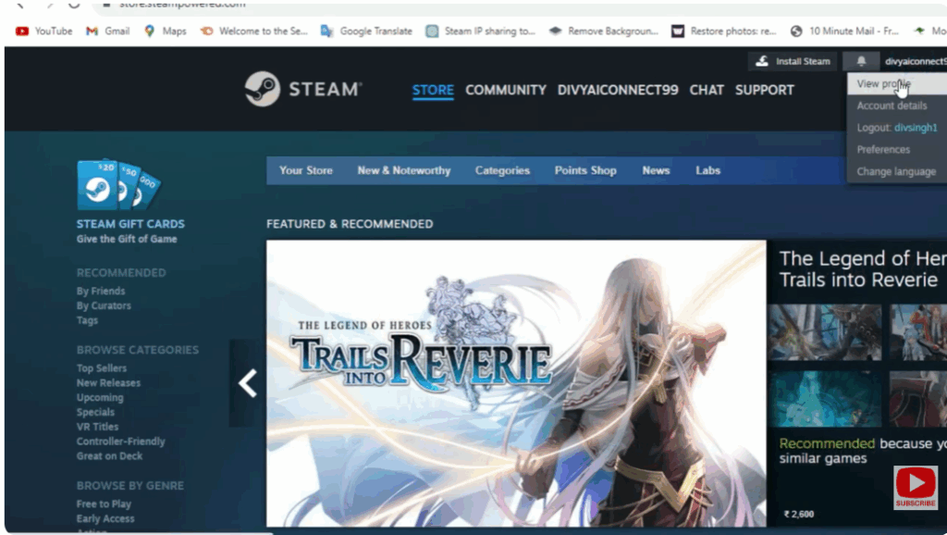Open the Points Shop tab
The height and width of the screenshot is (535, 947).
(585, 170)
